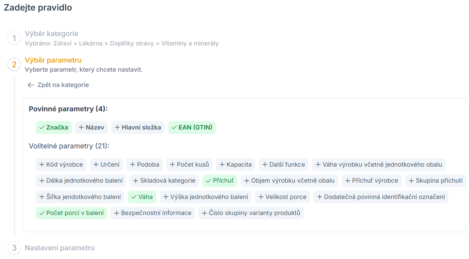Select the Další funkce parameter
Screen dimensions: 469x259
pos(284,164)
